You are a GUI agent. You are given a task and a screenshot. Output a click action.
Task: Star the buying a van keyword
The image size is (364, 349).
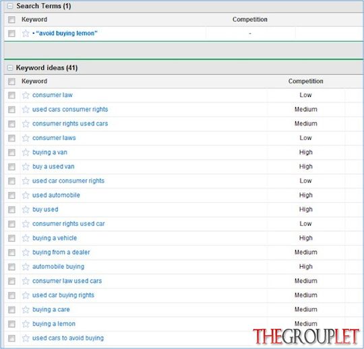click(26, 152)
